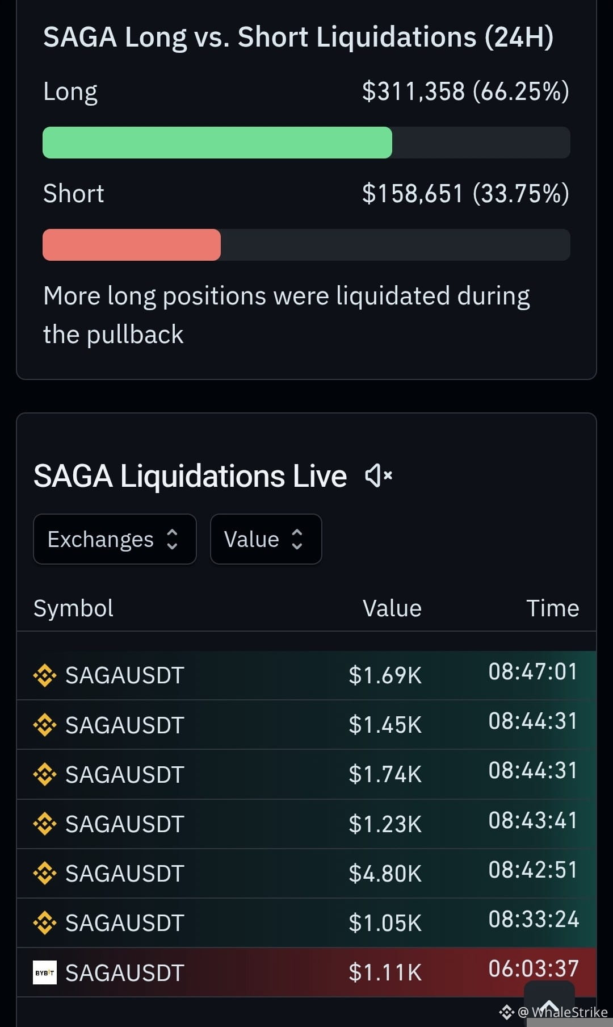Image resolution: width=613 pixels, height=1027 pixels.
Task: Click the WhaleStrike watermark handle
Action: coord(553,1012)
